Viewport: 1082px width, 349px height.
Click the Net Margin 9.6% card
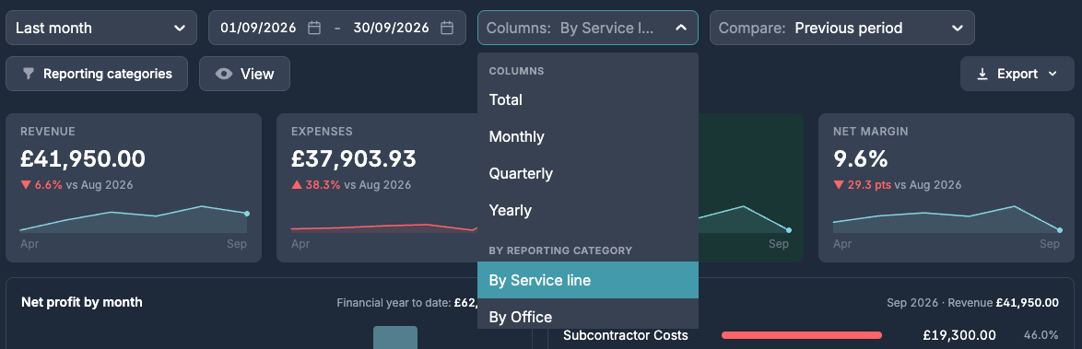pos(946,188)
